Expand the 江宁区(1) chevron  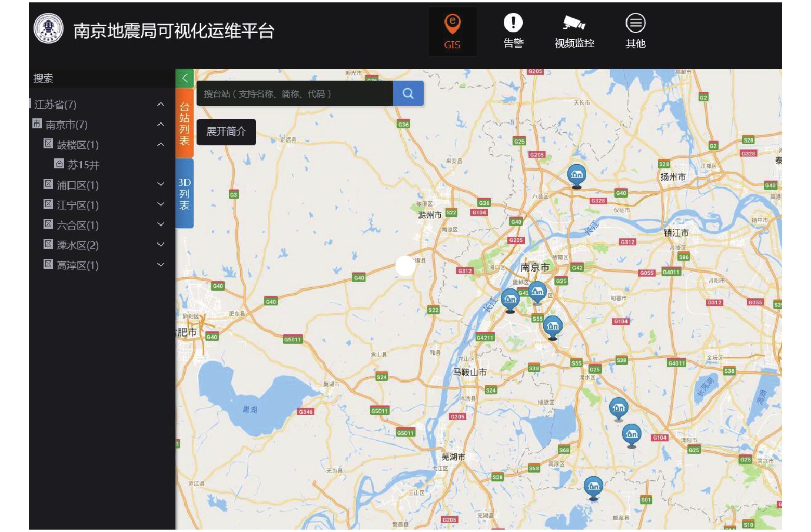pos(160,204)
